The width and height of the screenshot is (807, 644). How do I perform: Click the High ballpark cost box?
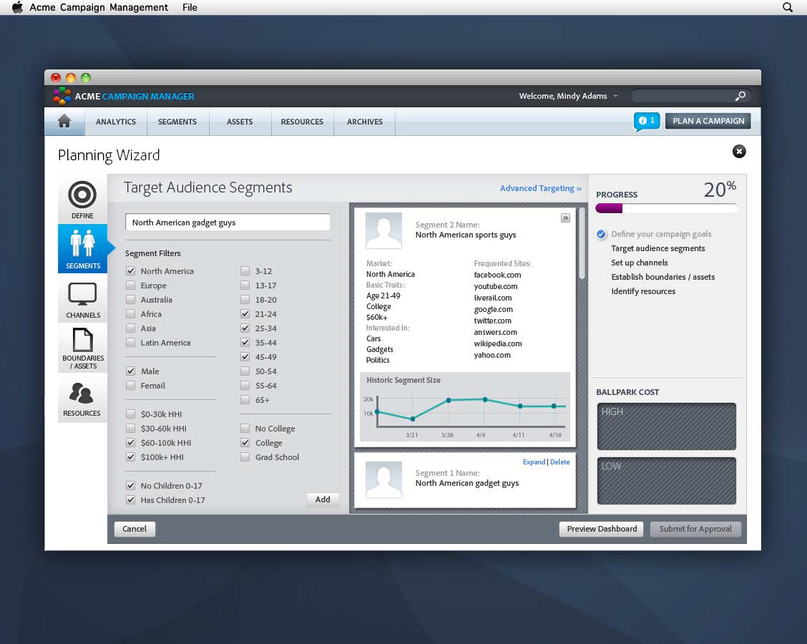click(x=667, y=426)
